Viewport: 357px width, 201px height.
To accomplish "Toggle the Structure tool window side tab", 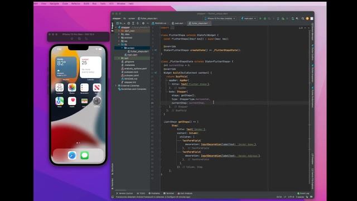I will click(x=113, y=169).
